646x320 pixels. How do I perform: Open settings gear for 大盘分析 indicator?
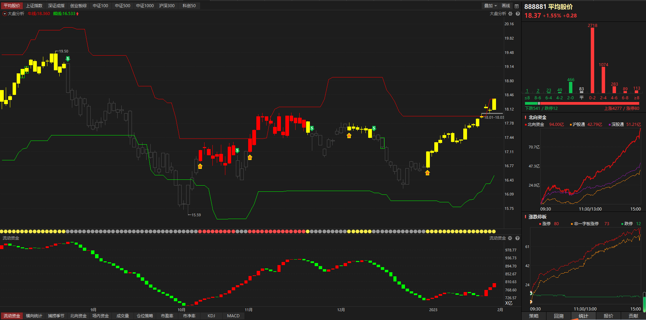(x=510, y=14)
